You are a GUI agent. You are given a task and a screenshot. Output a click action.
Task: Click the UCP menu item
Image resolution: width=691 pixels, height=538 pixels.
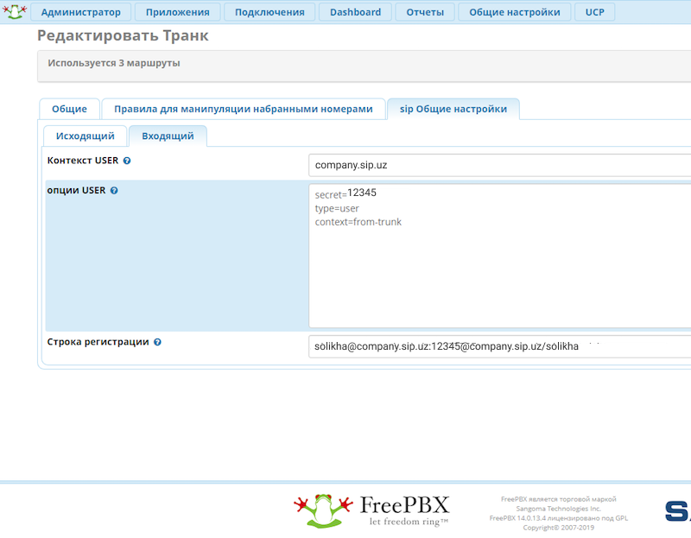[594, 12]
